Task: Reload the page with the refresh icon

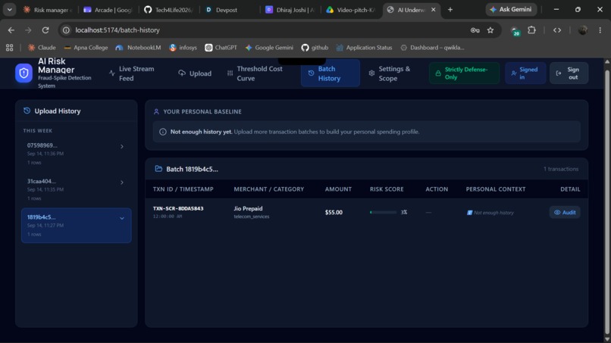Action: pos(45,30)
